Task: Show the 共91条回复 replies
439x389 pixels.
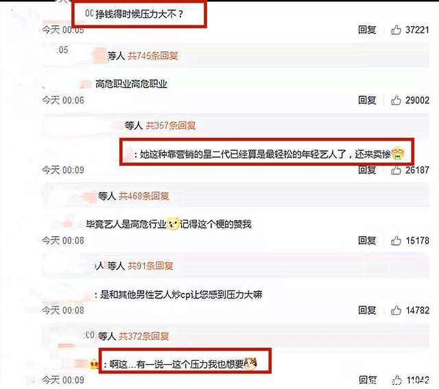Action: tap(150, 266)
